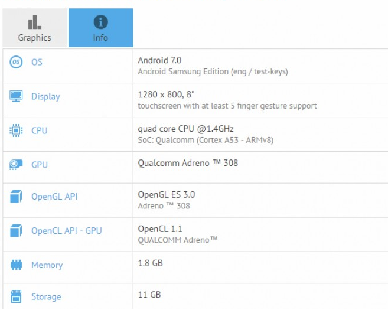Click SoC: Qualcomm (Cortex A53 - ARMv8) text
Viewport: 388px width, 320px height.
(206, 140)
